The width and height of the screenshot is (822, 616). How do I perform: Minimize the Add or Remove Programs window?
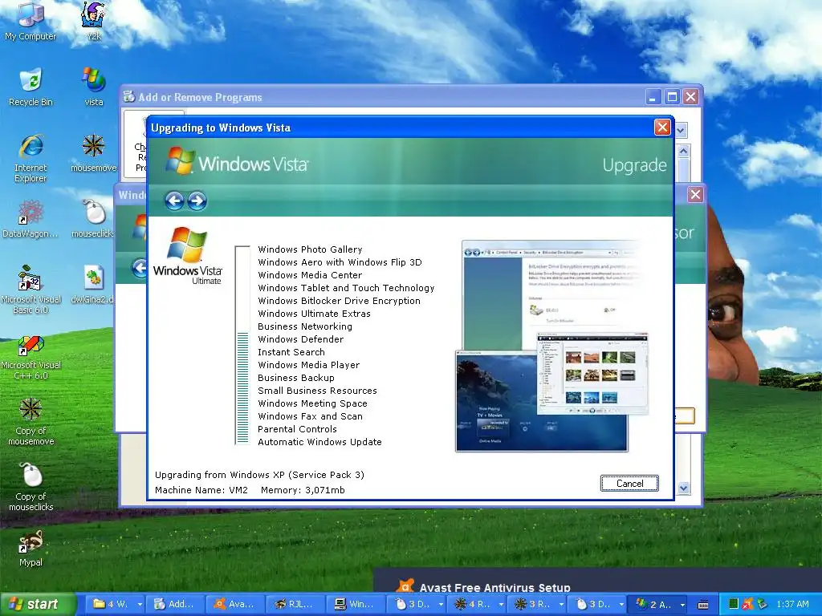coord(653,97)
